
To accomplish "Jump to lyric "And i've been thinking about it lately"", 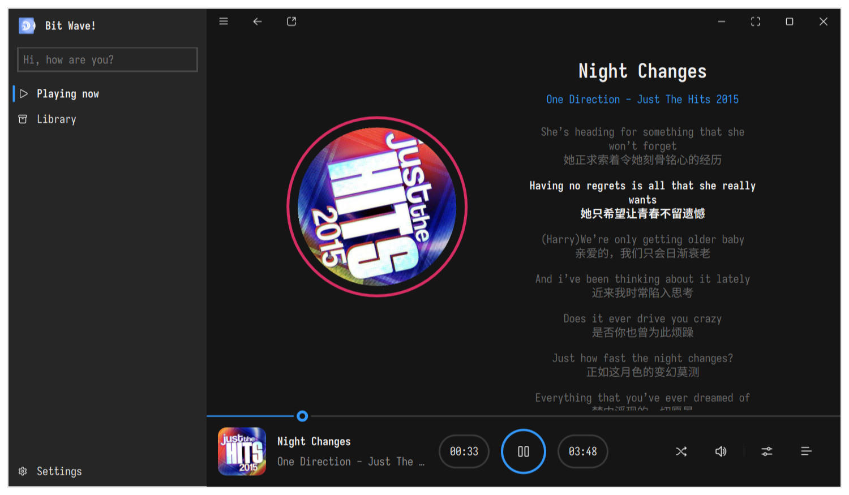I will (x=642, y=286).
